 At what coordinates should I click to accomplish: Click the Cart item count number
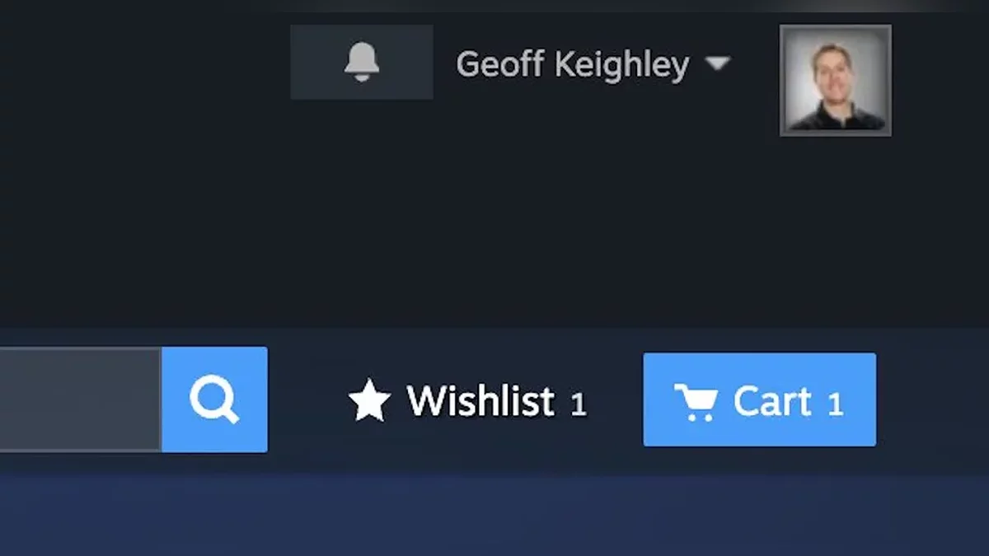tap(835, 404)
